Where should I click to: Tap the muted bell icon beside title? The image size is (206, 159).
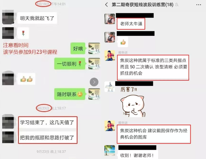click(x=177, y=5)
